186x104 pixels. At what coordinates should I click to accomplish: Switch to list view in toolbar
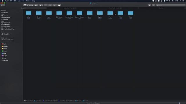pos(27,5)
